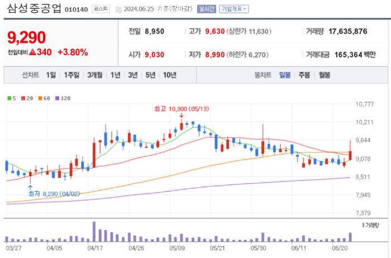Click the 8,511 price axis label

363,177
